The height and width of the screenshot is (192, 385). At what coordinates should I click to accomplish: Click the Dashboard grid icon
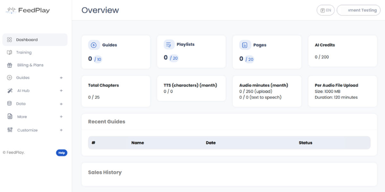9,40
